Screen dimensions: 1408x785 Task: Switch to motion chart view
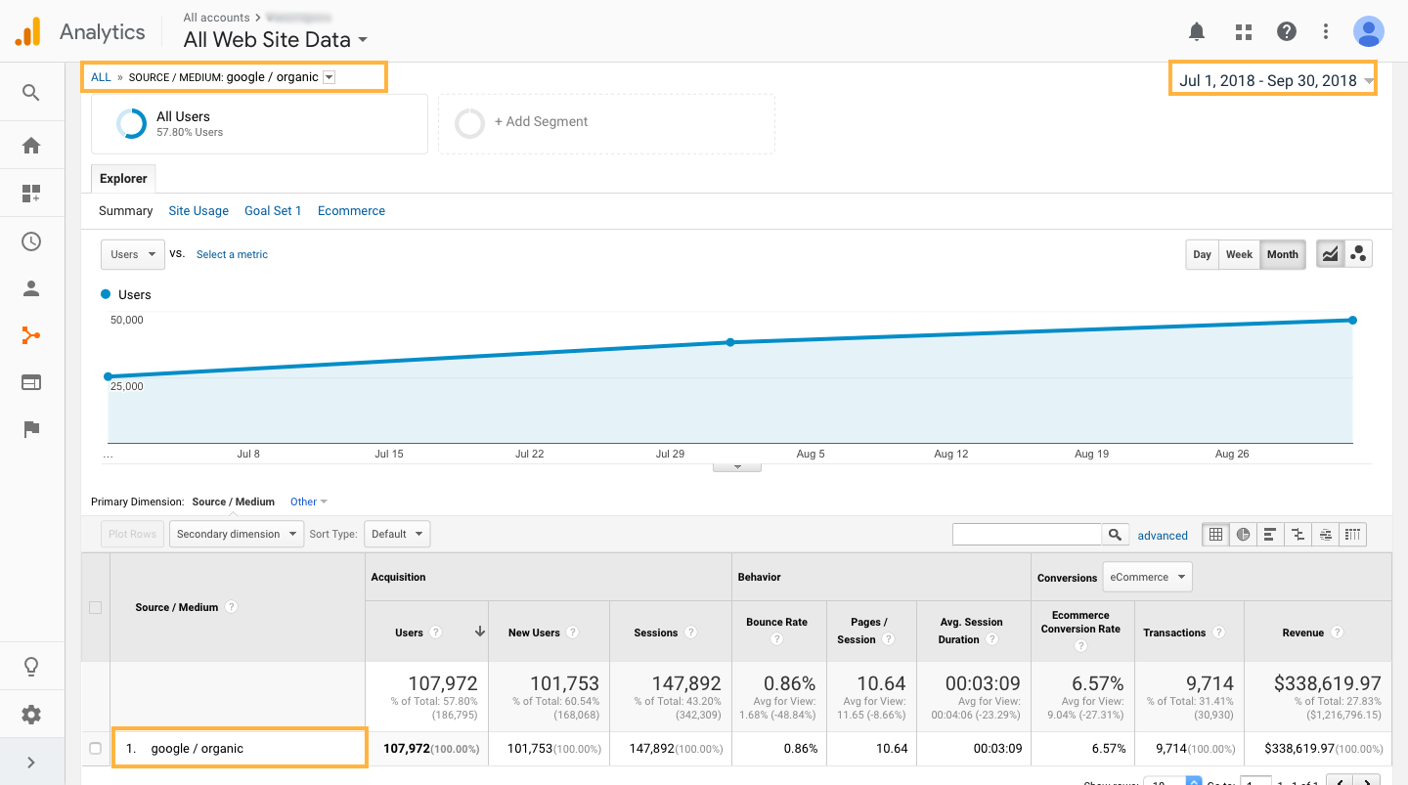coord(1358,254)
